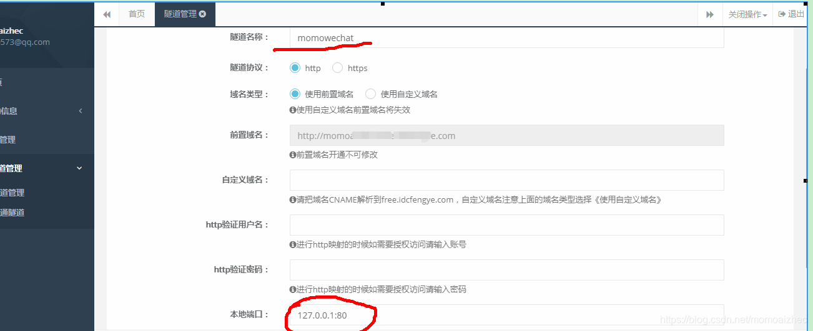Viewport: 813px width, 331px height.
Task: Click the tab bar scroll-right double arrow
Action: click(x=710, y=14)
